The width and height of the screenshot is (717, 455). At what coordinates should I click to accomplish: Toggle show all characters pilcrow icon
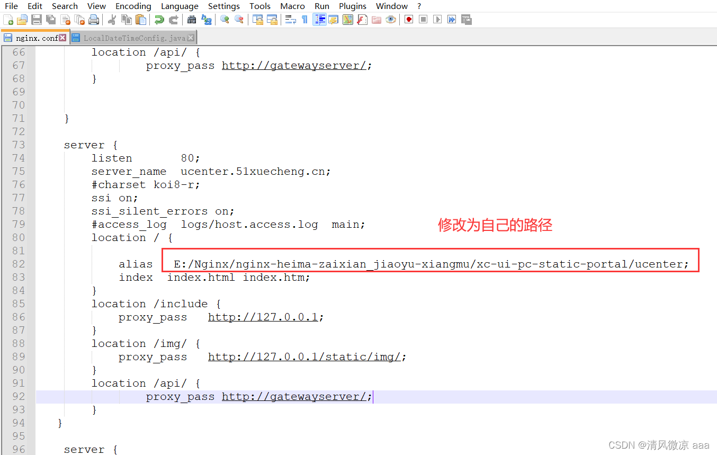coord(304,20)
